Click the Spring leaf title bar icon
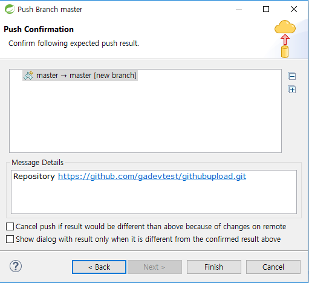 pyautogui.click(x=10, y=9)
